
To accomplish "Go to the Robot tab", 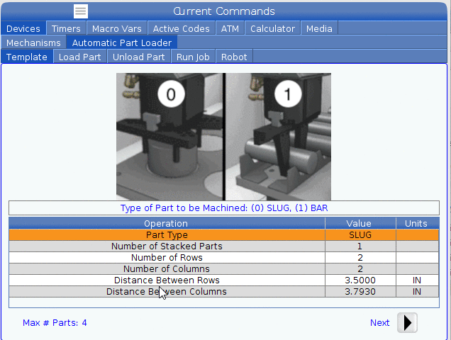I will [234, 57].
